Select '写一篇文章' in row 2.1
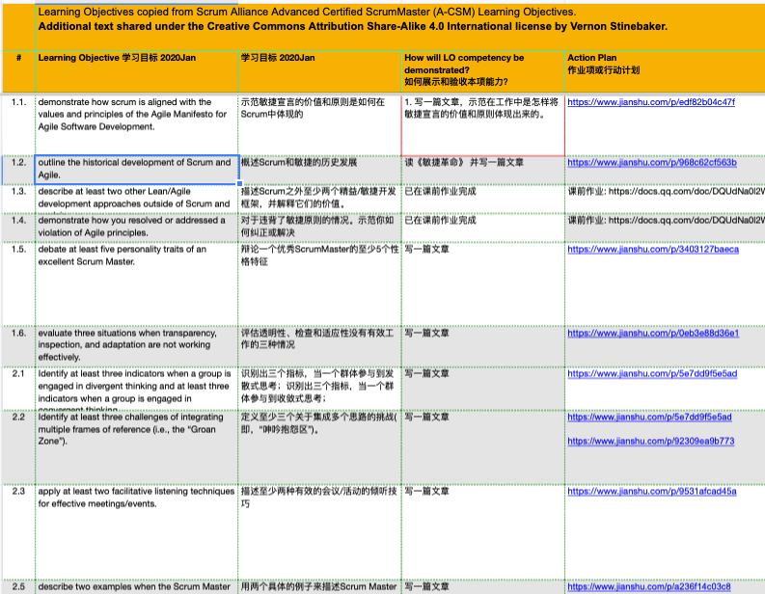Screen dimensions: 765x594 click(x=483, y=389)
